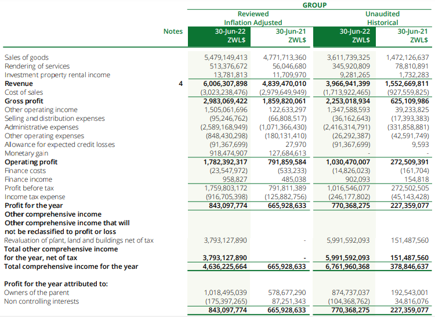Click the Finance costs row label
Screen dimensions: 435x317
[x=24, y=171]
